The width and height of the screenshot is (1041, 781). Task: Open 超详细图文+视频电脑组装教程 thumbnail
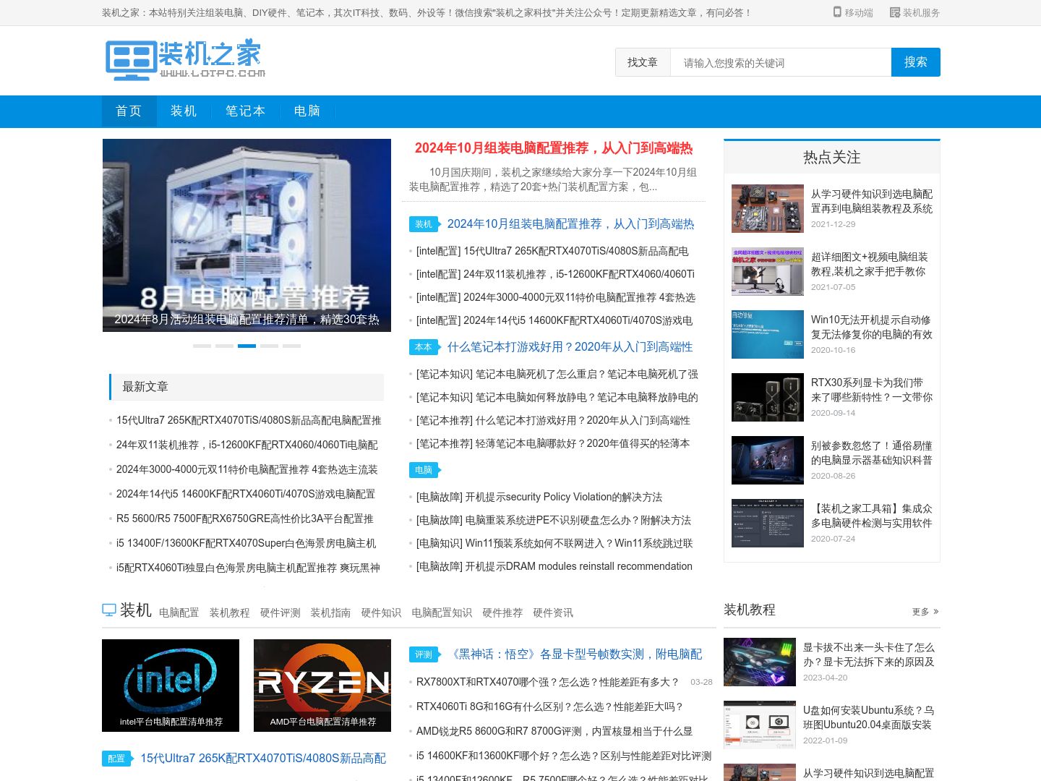(768, 272)
